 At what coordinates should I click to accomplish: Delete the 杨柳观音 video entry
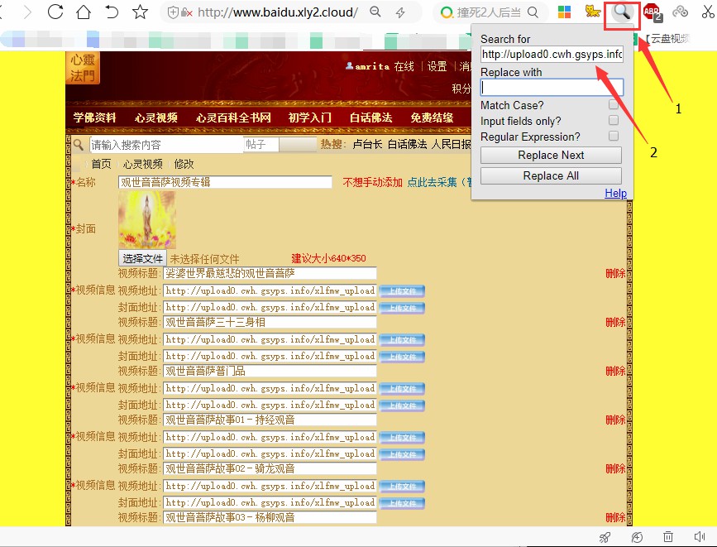coord(615,518)
